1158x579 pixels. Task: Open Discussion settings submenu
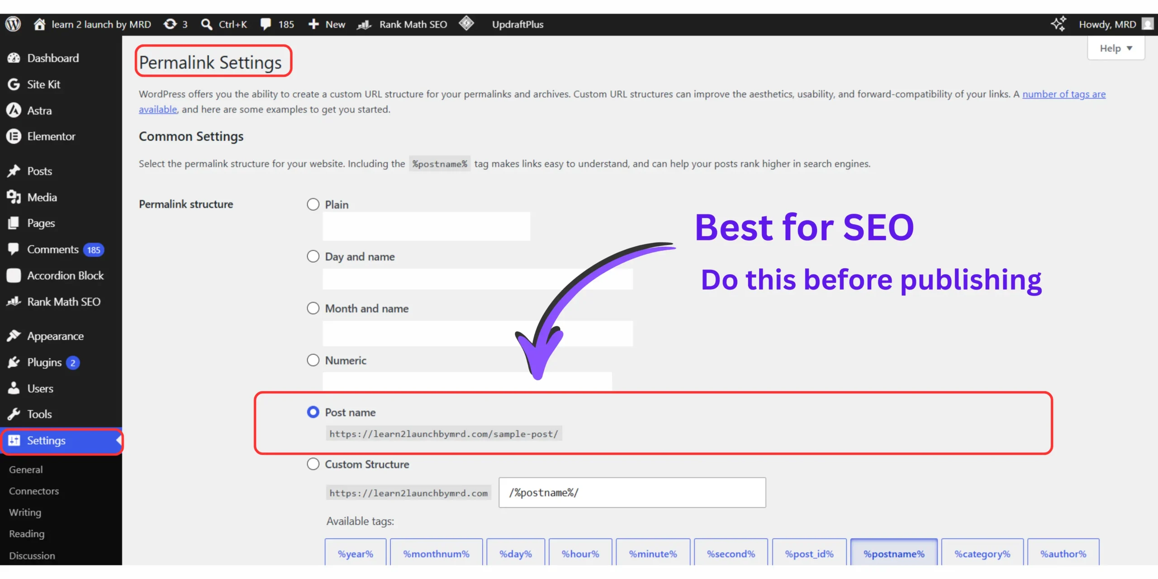(32, 555)
